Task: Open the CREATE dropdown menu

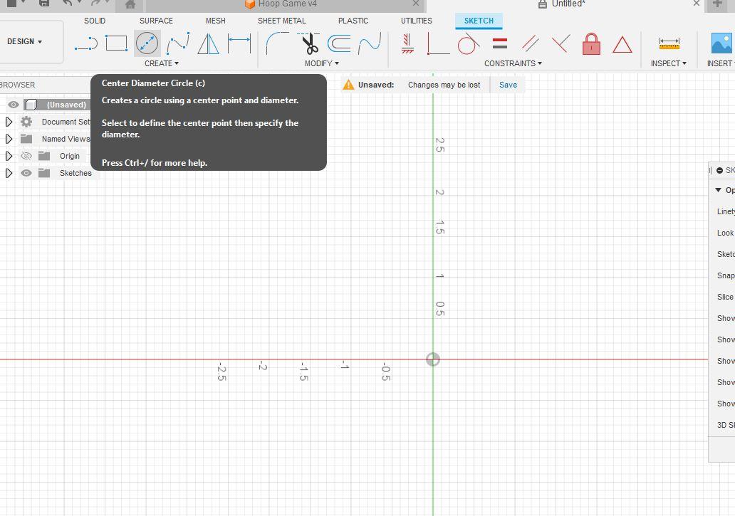Action: click(161, 63)
